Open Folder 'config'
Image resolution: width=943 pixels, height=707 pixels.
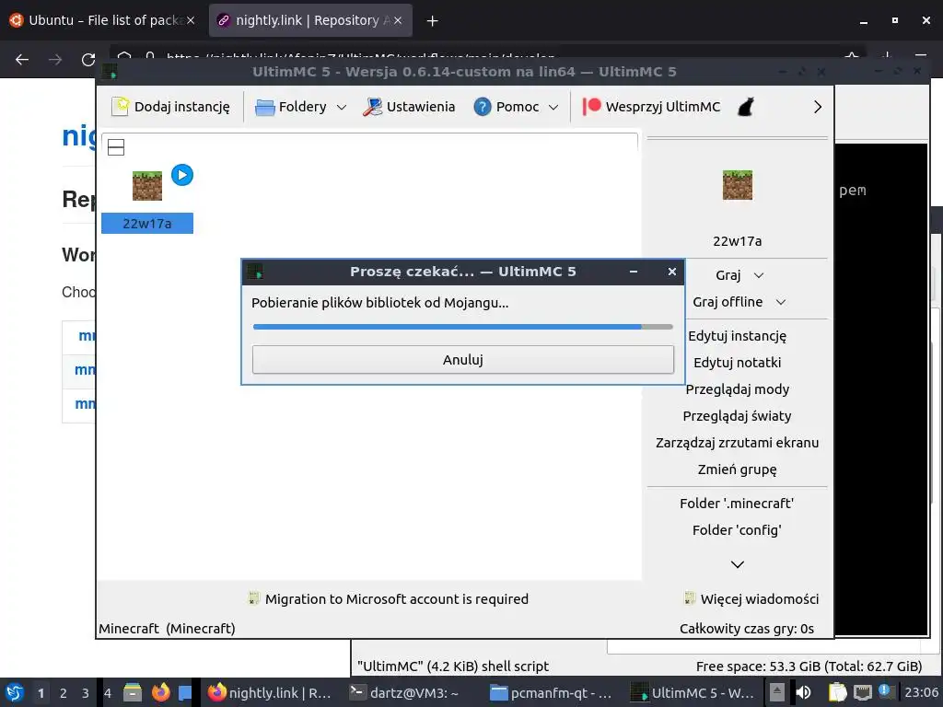738,529
